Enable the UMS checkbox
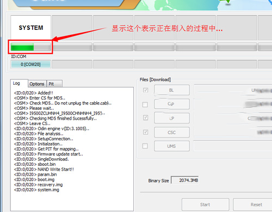The height and width of the screenshot is (212, 272). click(x=145, y=146)
